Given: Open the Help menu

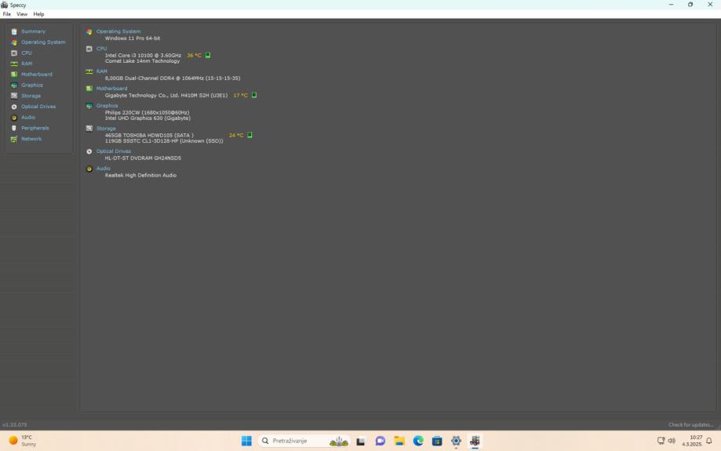Looking at the screenshot, I should (38, 14).
